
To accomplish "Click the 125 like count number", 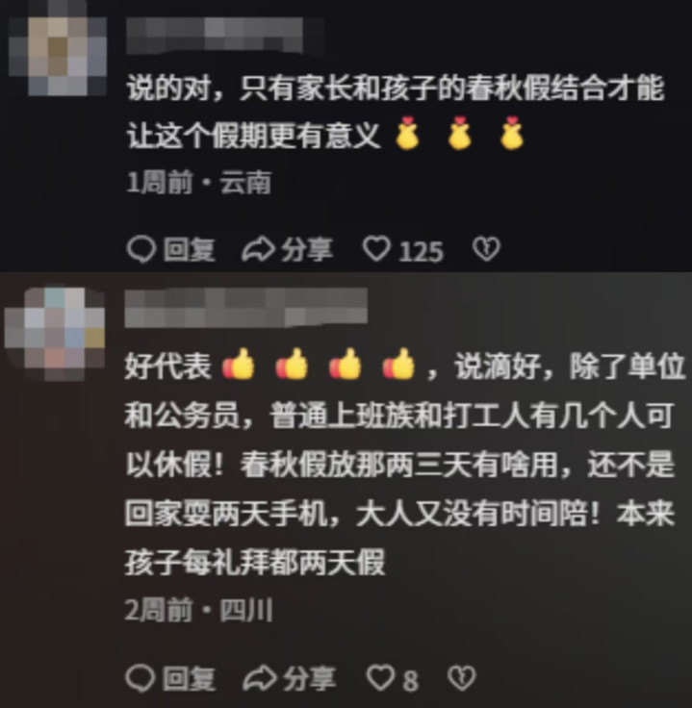I will click(x=421, y=251).
